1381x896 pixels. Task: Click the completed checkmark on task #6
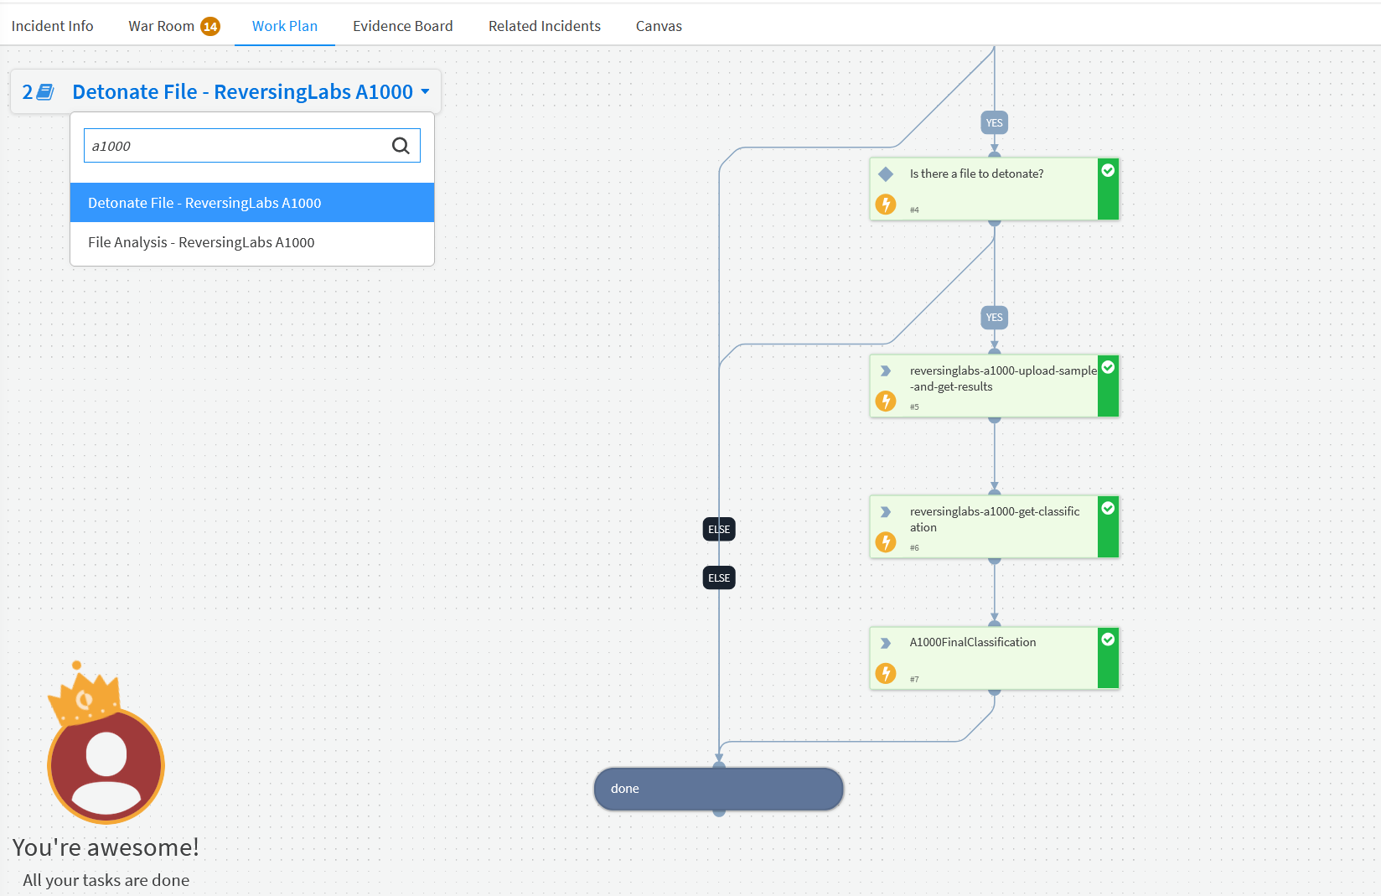tap(1108, 508)
